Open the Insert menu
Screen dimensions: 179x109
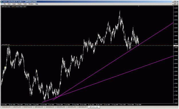click(14, 4)
